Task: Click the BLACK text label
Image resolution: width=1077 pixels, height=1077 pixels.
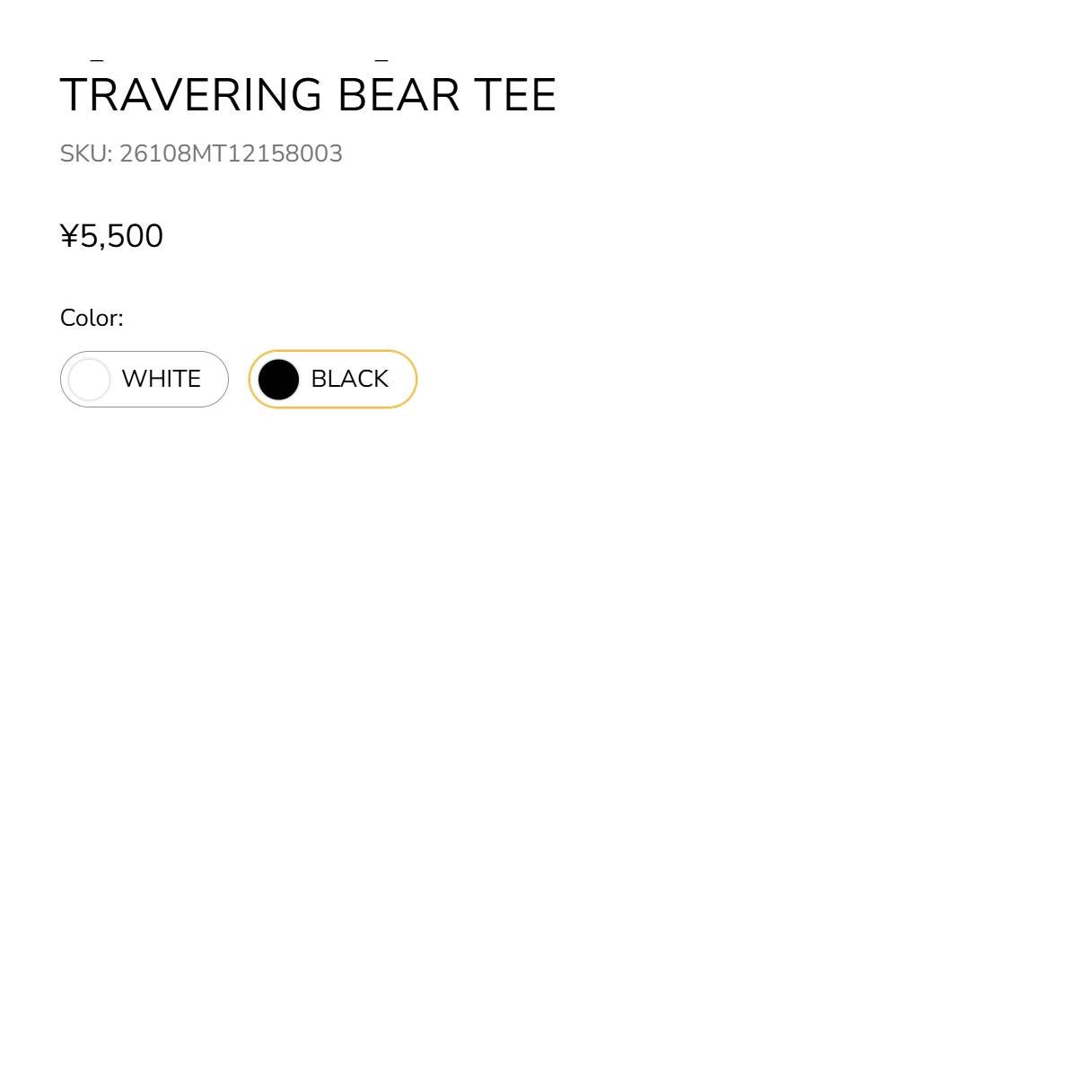Action: 349,379
